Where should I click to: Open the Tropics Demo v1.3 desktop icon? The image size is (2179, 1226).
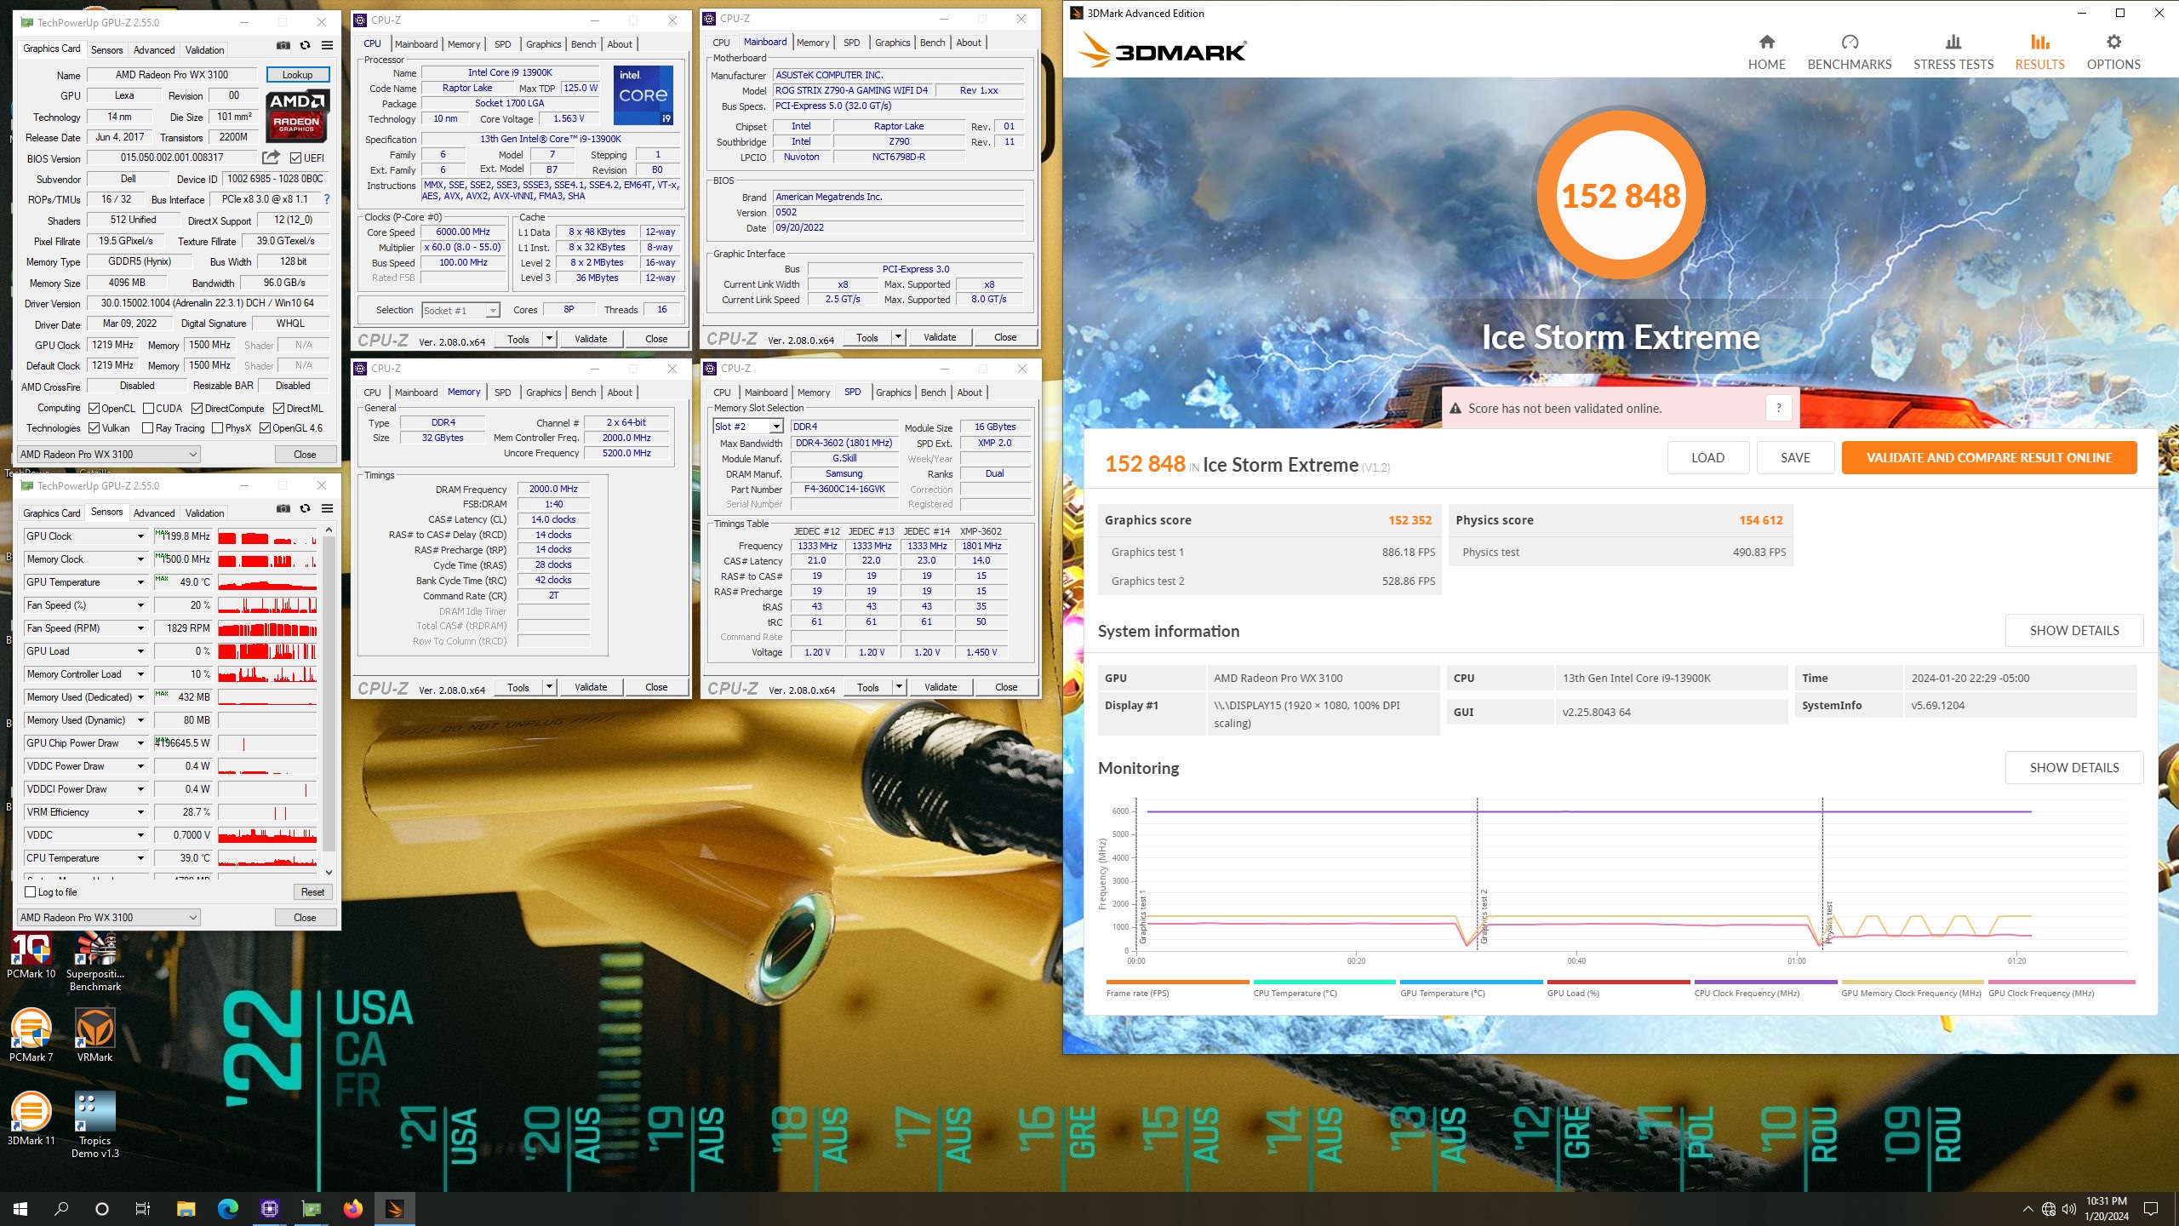(95, 1124)
